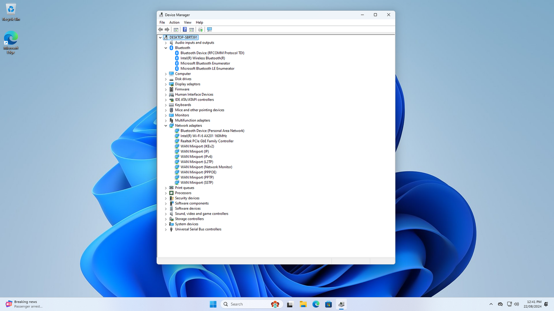Click volume speaker icon in system tray
This screenshot has height=311, width=554.
(x=517, y=304)
